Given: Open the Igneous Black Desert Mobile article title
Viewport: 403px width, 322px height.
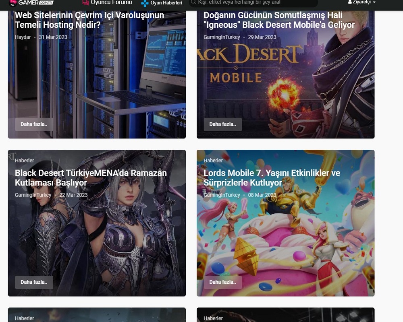Looking at the screenshot, I should (x=279, y=20).
